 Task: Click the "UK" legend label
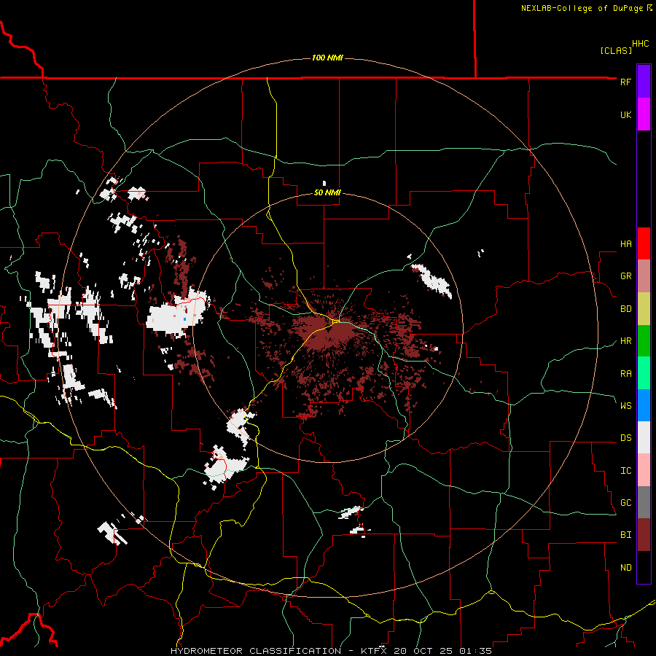click(625, 114)
